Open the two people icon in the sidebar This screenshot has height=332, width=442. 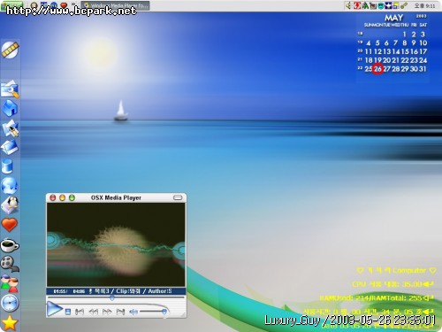[x=10, y=283]
